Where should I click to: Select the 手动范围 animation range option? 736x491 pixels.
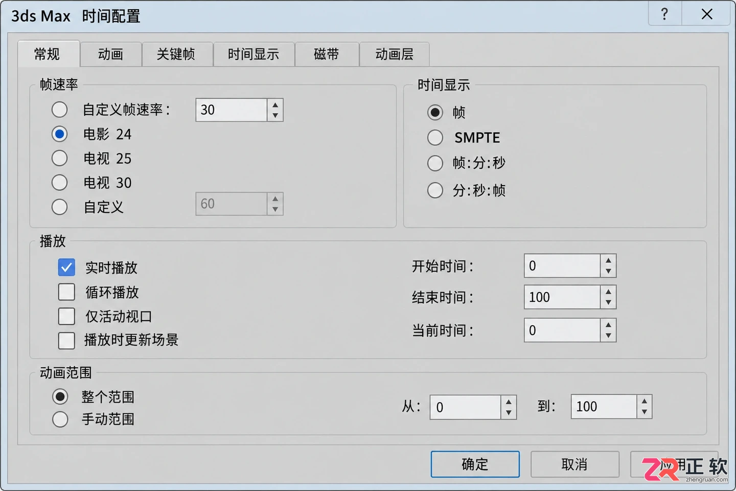(60, 419)
